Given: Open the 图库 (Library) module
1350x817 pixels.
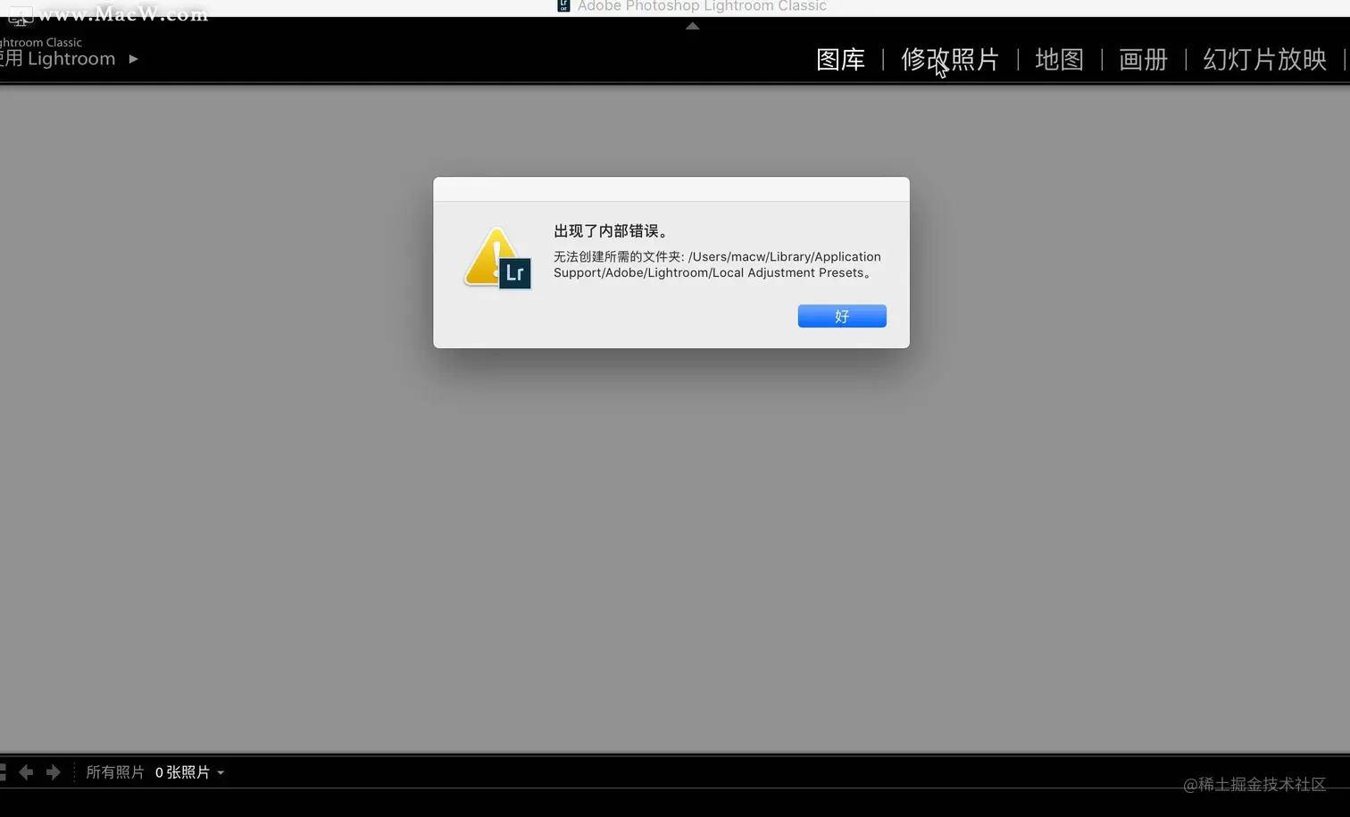Looking at the screenshot, I should (x=840, y=60).
